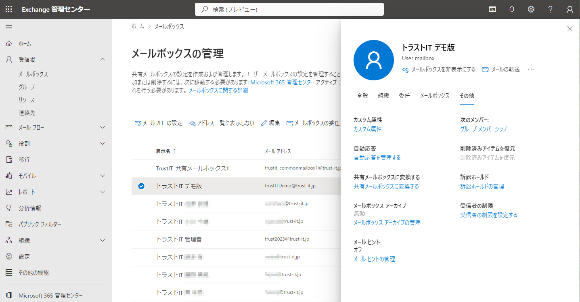
Task: Open the account profile icon
Action: tap(570, 9)
